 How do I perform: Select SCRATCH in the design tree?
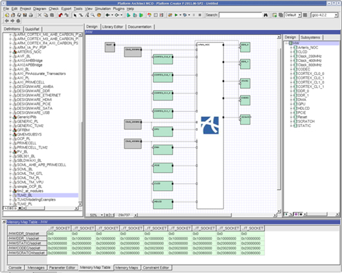pos(306,121)
